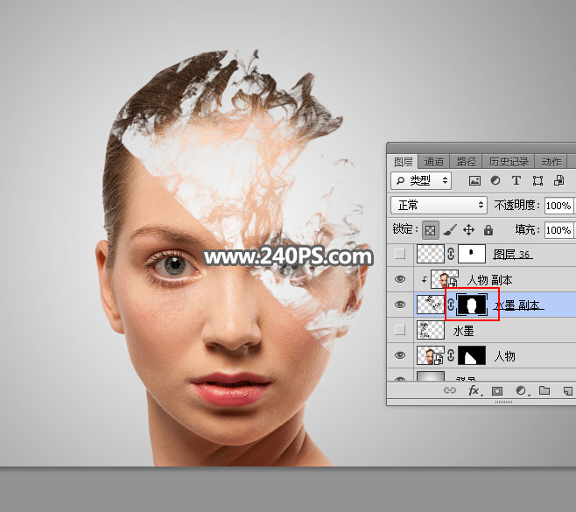
Task: Select 图层 36 layer thumbnail
Action: (431, 254)
